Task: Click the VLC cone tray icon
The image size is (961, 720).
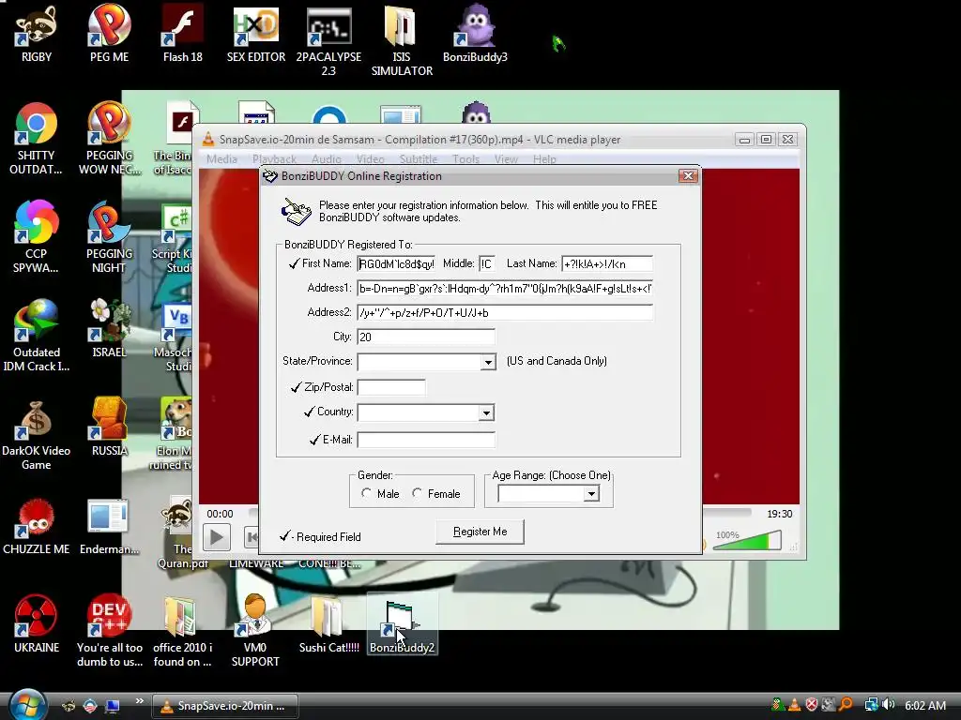Action: [794, 705]
